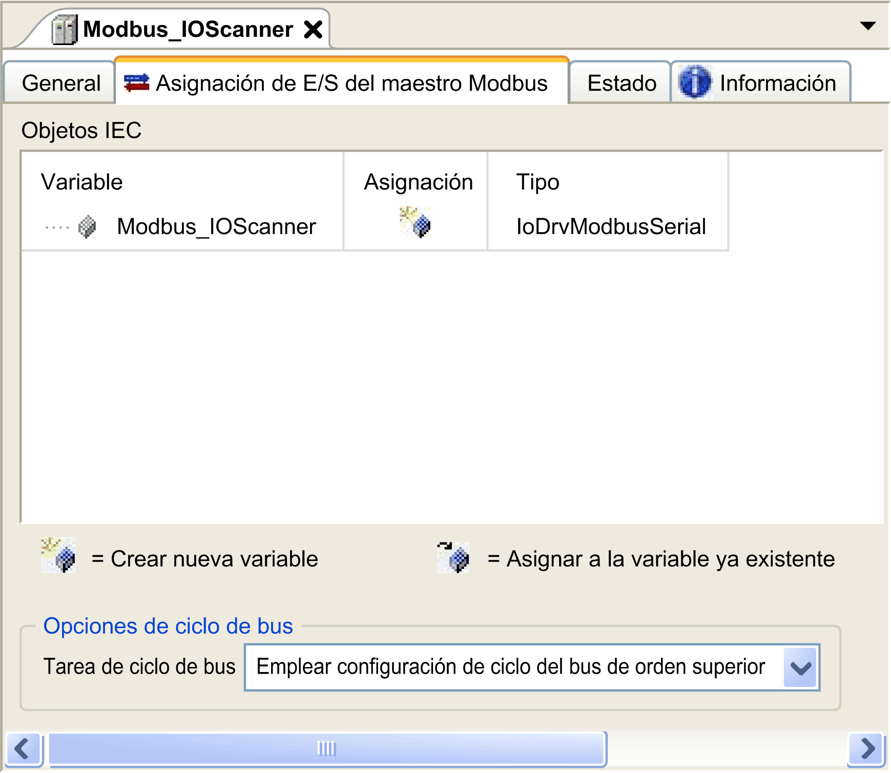
Task: Open the Estado tab
Action: point(621,83)
